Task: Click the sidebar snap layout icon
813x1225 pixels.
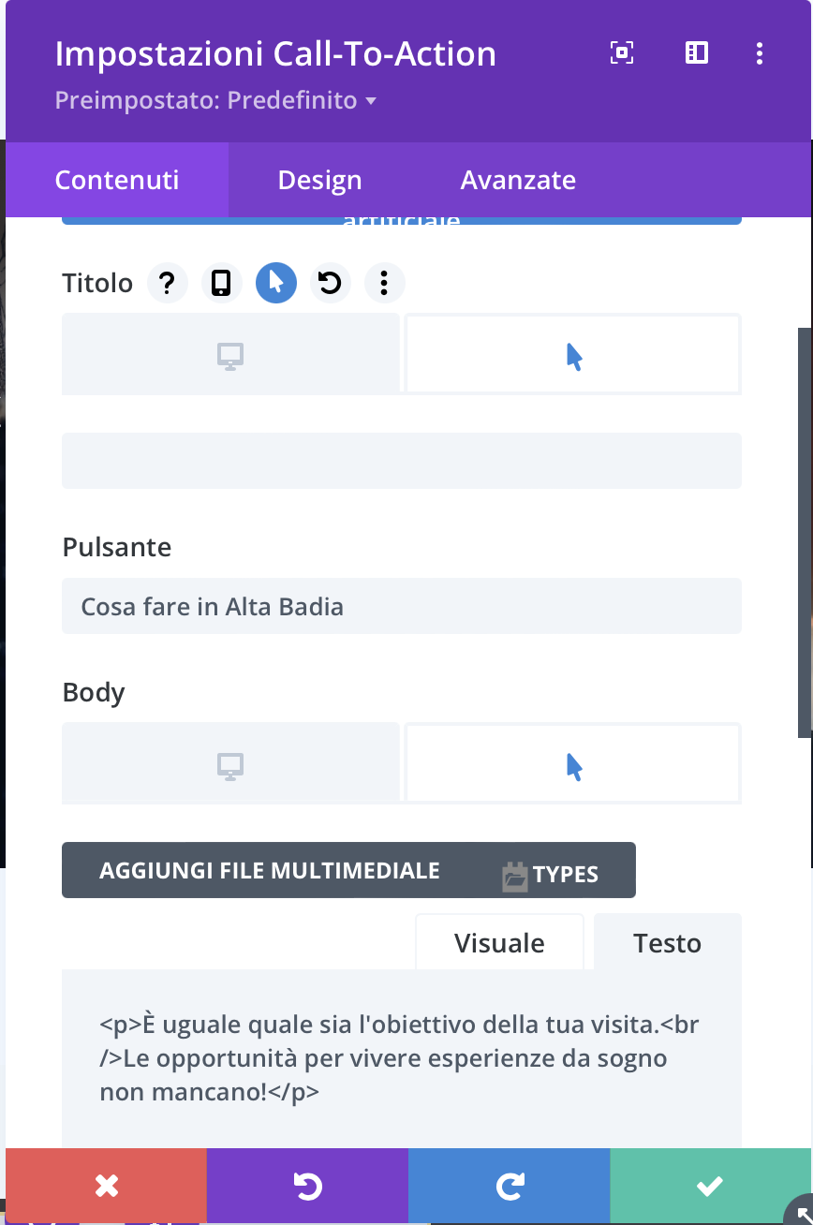Action: 697,53
